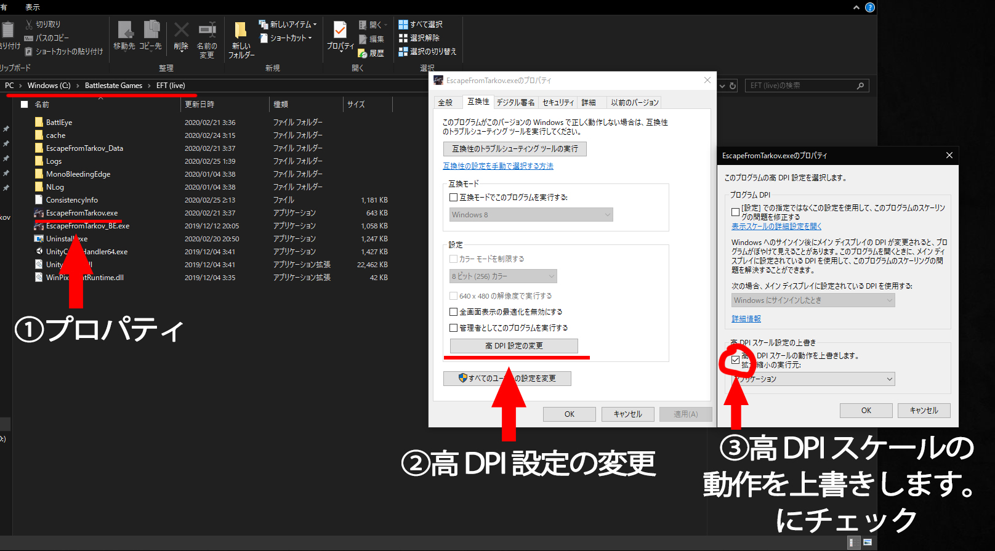Image resolution: width=995 pixels, height=551 pixels.
Task: Switch to the 以前のバージョン tab
Action: point(634,103)
